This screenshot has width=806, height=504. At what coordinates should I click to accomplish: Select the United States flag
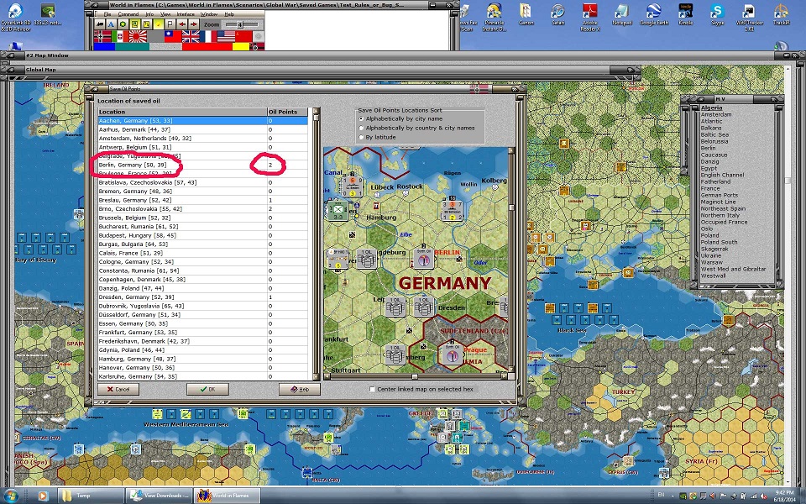pos(226,36)
